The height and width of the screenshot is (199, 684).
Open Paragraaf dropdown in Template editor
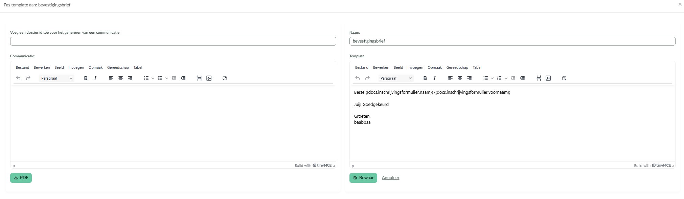point(396,78)
